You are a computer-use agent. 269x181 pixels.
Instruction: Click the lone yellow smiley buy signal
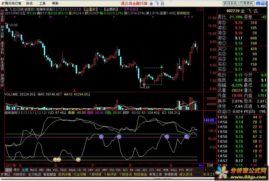(78, 160)
